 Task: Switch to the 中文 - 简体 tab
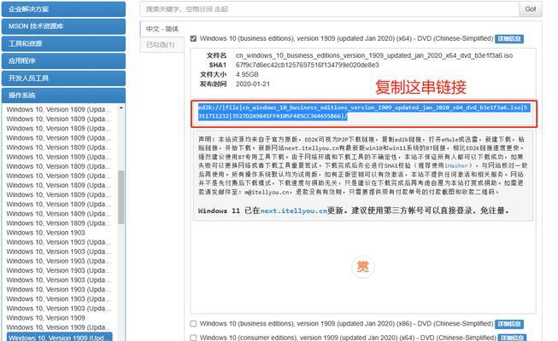click(x=162, y=29)
